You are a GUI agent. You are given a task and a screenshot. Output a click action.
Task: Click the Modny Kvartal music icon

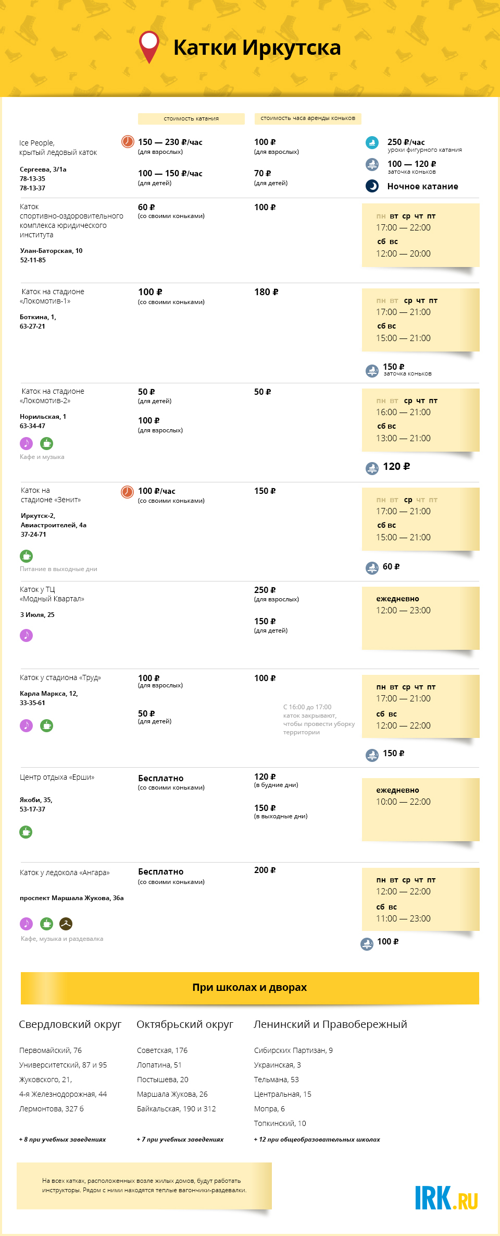pyautogui.click(x=26, y=635)
